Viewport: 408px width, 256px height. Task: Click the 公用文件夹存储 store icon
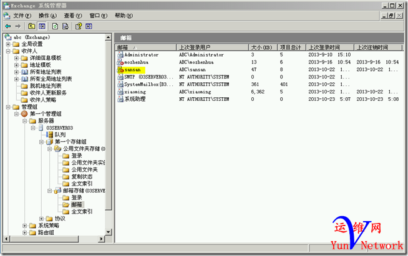point(57,149)
